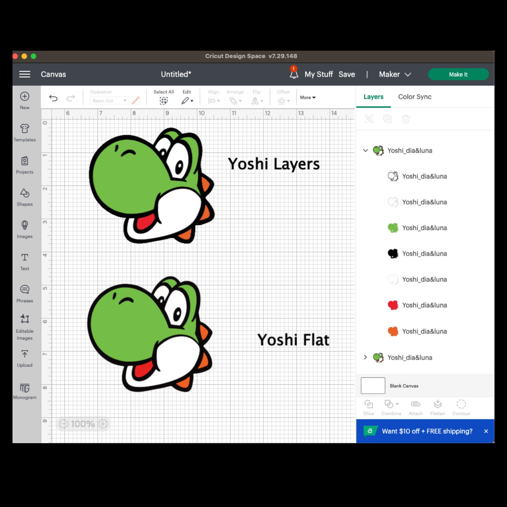This screenshot has width=507, height=507.
Task: Open the Flip dropdown
Action: [x=257, y=101]
